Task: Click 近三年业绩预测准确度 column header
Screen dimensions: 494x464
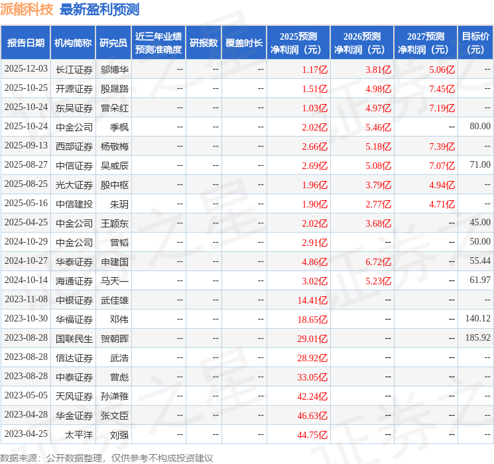Action: (x=158, y=43)
